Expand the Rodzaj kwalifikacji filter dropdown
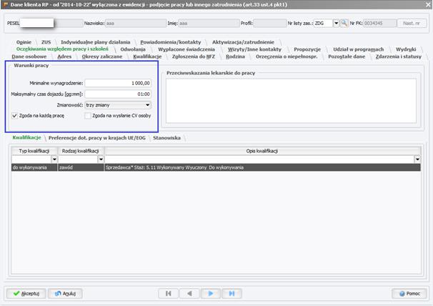 pos(101,159)
